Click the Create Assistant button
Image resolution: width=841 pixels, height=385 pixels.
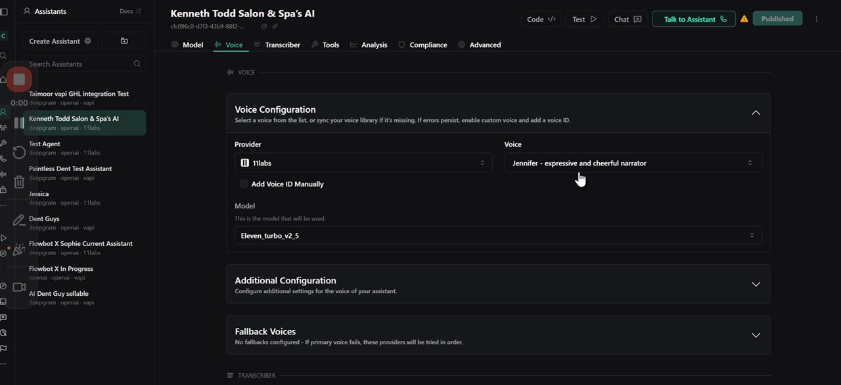tap(60, 41)
